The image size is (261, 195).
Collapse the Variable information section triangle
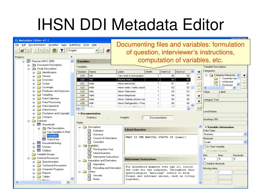coord(206,127)
